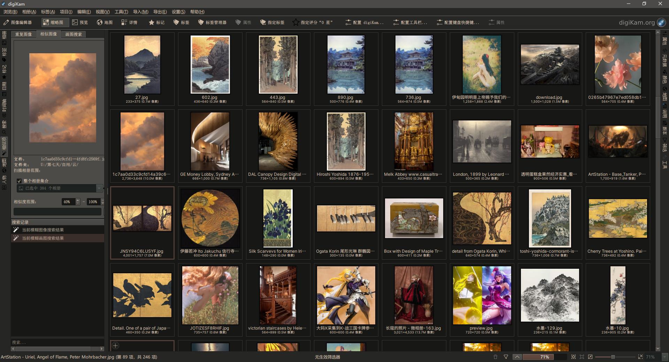Open the 图像编辑器 image editor

point(18,22)
